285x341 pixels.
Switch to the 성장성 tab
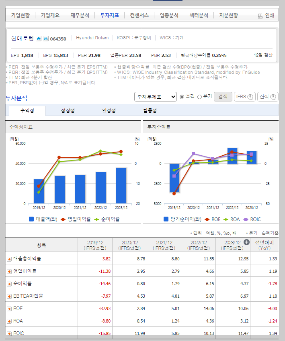click(x=68, y=111)
